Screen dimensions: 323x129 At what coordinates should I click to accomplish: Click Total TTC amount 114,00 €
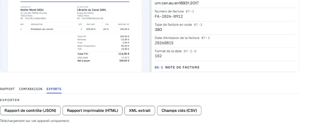click(x=124, y=54)
